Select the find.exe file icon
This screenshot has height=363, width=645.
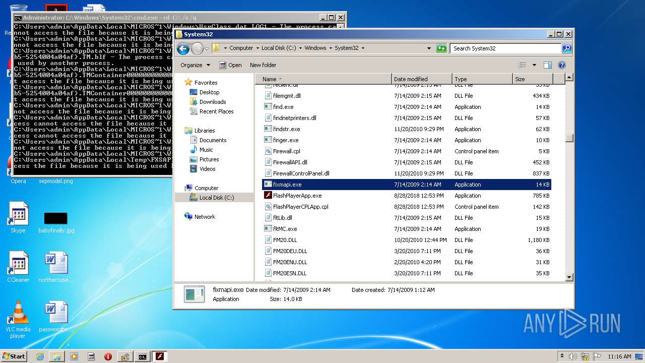(x=268, y=107)
